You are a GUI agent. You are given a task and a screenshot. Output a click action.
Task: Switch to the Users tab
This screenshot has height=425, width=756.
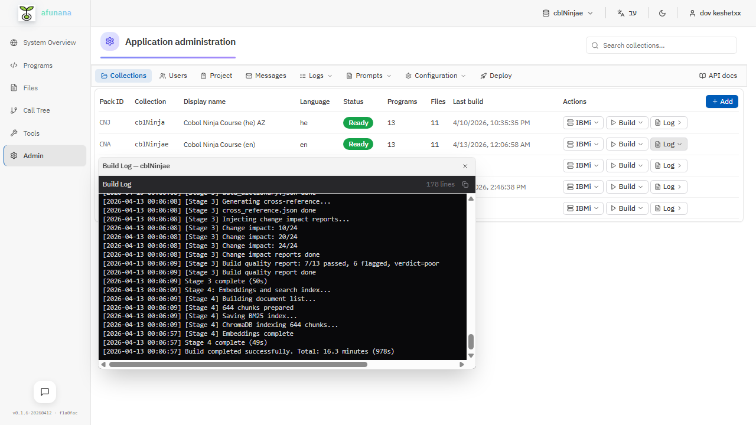[173, 76]
